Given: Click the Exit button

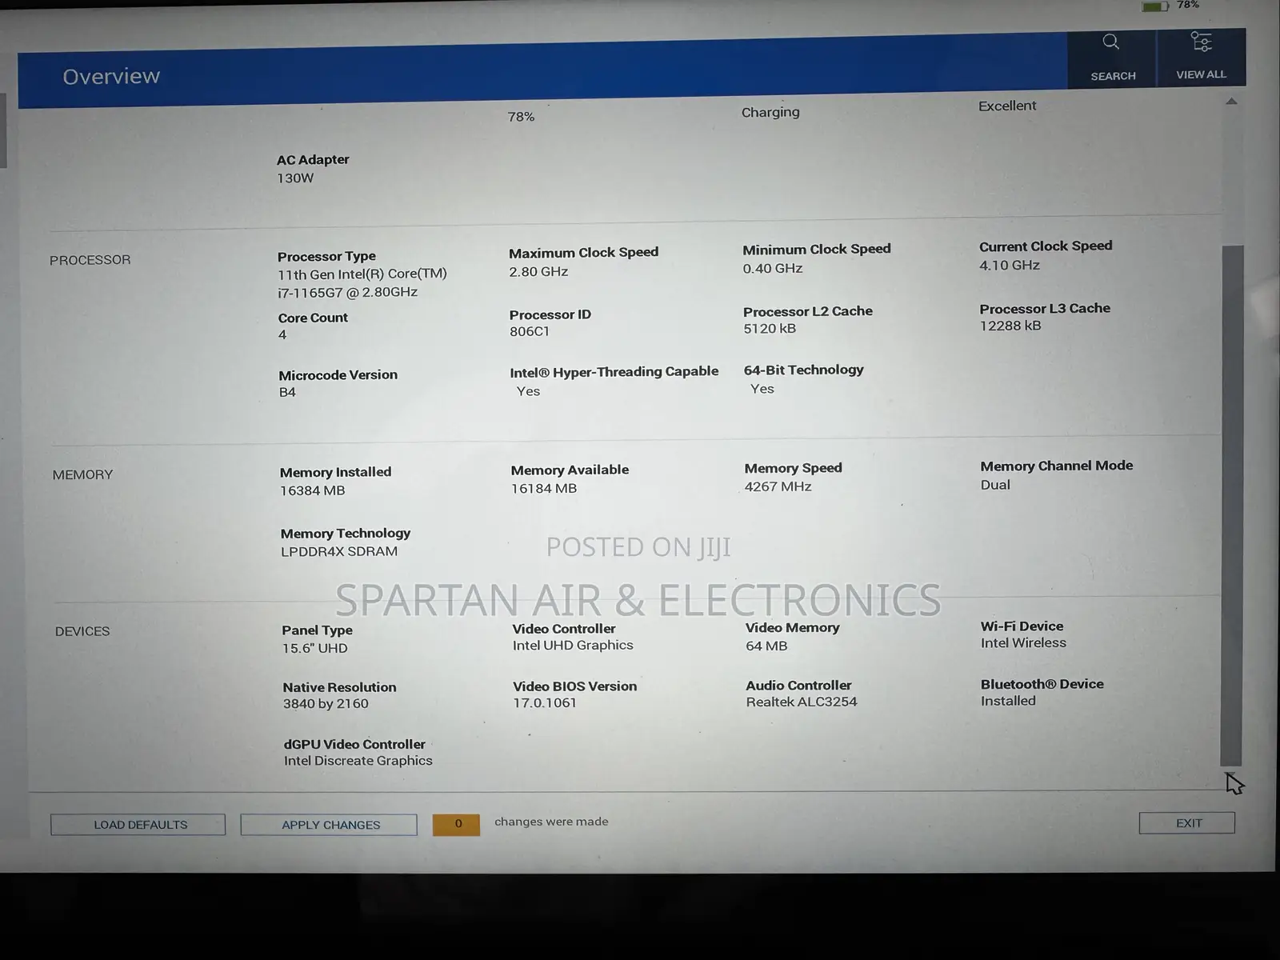Looking at the screenshot, I should coord(1187,823).
